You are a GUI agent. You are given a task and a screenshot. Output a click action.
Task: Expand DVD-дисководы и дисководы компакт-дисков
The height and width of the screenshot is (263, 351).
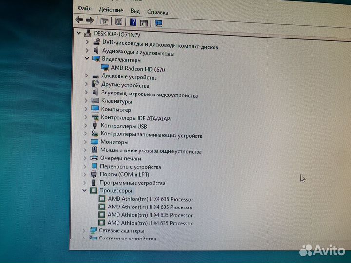pyautogui.click(x=87, y=41)
